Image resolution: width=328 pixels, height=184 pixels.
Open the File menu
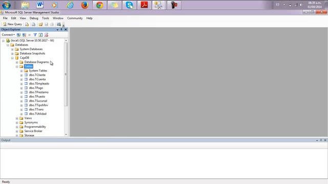[5, 18]
